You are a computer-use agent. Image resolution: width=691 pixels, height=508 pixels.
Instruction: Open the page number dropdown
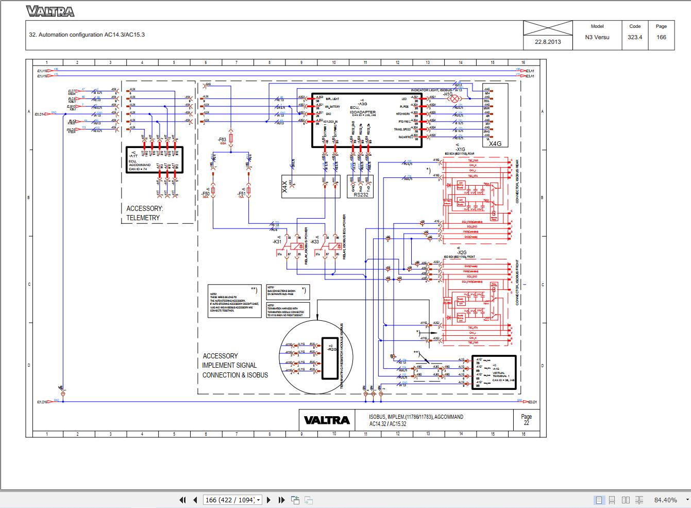258,500
